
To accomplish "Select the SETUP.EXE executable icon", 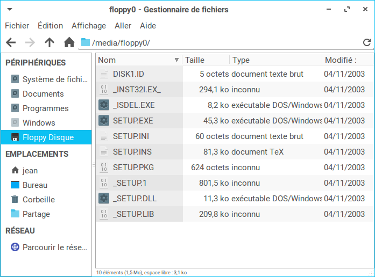I will 104,121.
